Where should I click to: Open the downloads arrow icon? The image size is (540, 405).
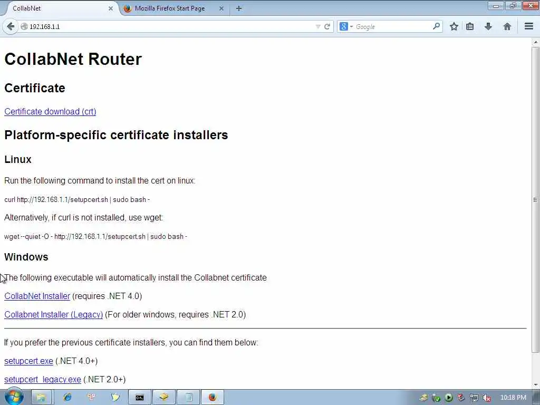point(488,26)
